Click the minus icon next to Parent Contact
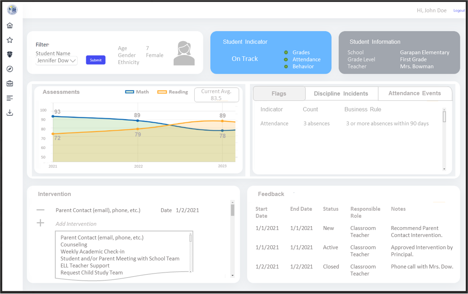The image size is (468, 294). click(x=40, y=210)
